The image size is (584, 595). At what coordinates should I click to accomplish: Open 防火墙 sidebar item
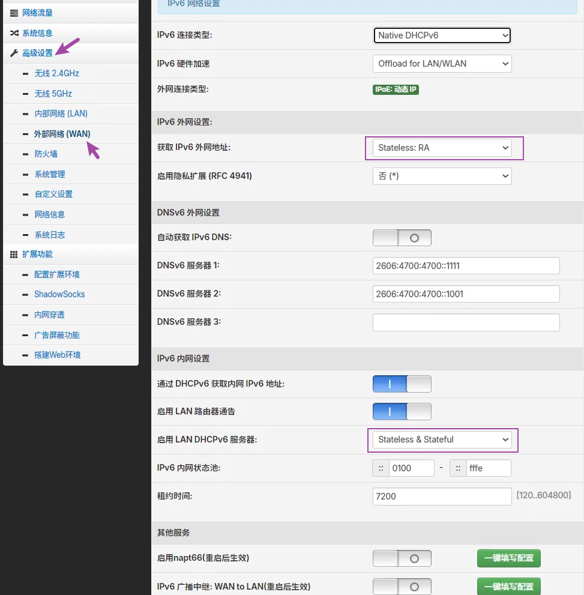pos(46,154)
